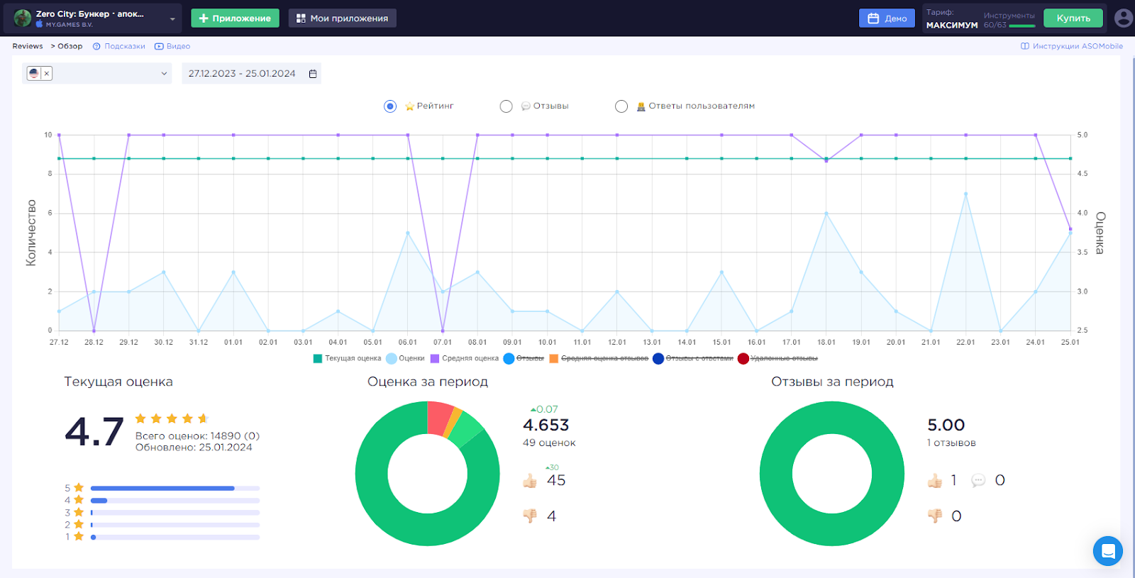Click the 4.653 period rating value
Image resolution: width=1135 pixels, height=578 pixels.
[x=546, y=425]
